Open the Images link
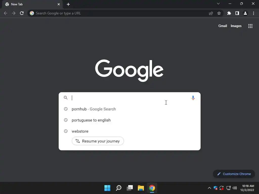The width and height of the screenshot is (259, 194). pos(236,26)
